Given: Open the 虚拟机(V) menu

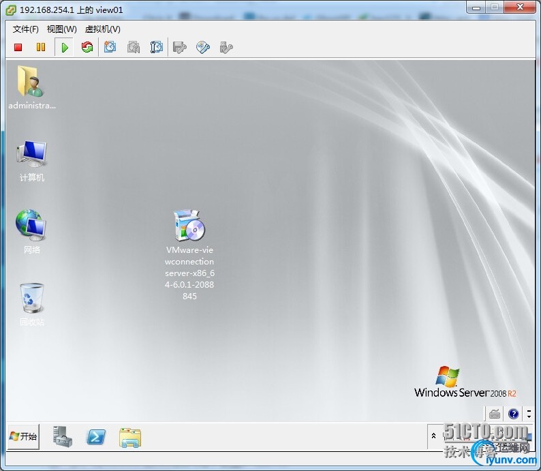Looking at the screenshot, I should click(x=102, y=29).
